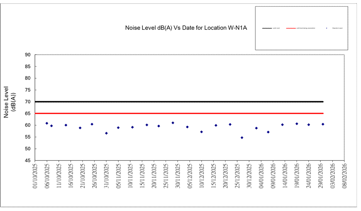Screen dimensions: 361x211
Task: Click the black 70 dB(A) limit line
Action: click(179, 102)
